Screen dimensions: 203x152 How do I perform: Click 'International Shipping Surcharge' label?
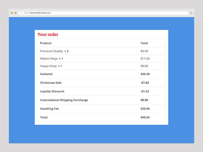(x=64, y=100)
